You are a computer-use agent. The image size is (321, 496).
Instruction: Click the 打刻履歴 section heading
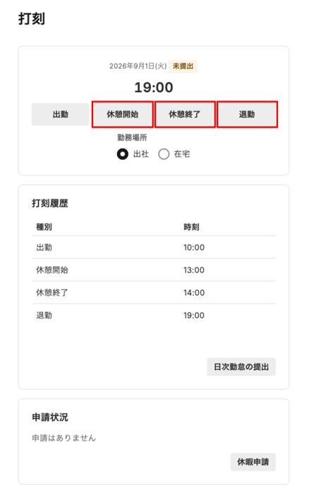point(50,203)
